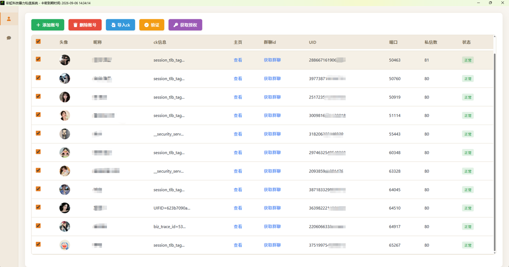
Task: Select the avatar in port 64510 row
Action: pos(65,208)
